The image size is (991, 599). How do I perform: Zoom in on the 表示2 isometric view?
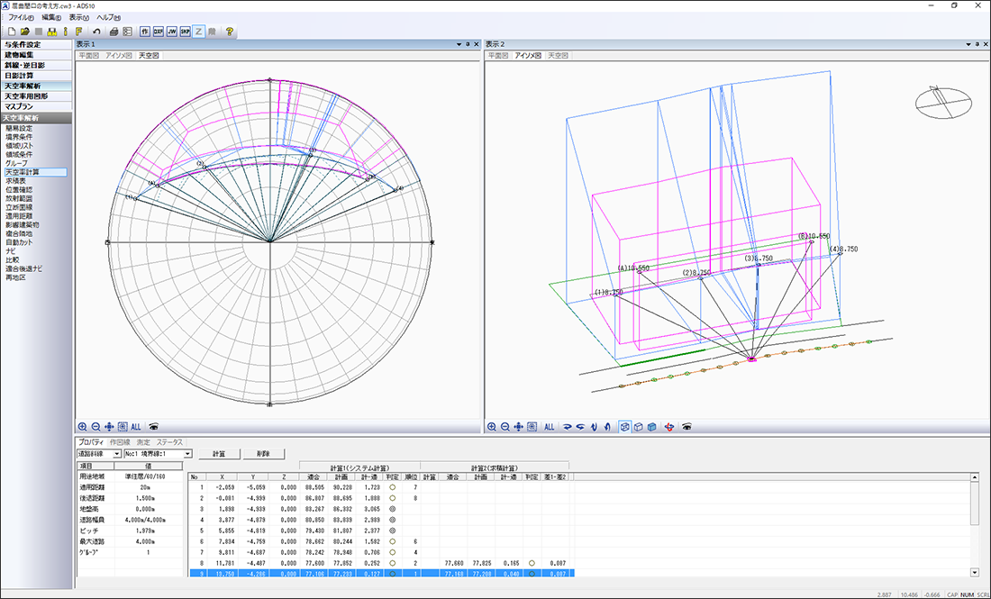coord(492,427)
